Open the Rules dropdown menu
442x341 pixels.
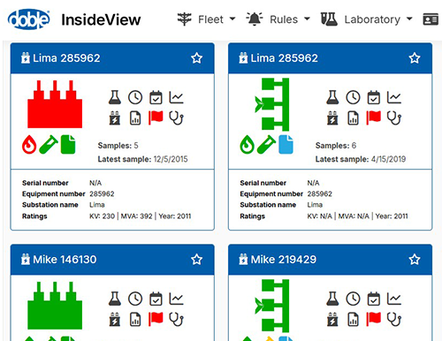click(x=278, y=19)
